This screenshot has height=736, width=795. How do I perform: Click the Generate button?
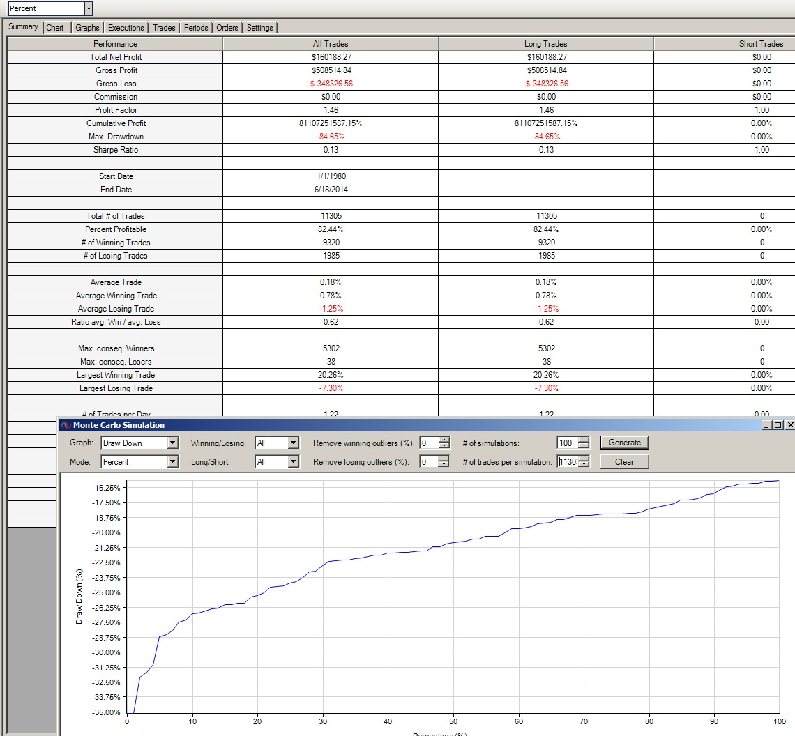[625, 443]
